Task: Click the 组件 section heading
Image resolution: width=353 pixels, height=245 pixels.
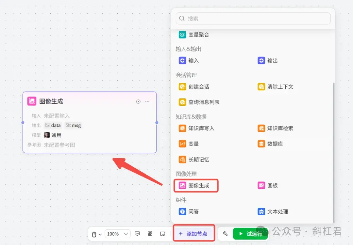Action: (x=181, y=200)
